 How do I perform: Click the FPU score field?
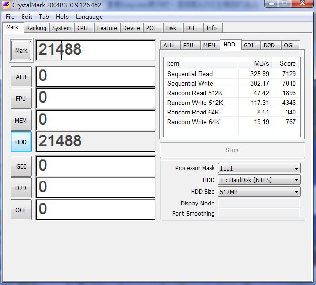96,98
